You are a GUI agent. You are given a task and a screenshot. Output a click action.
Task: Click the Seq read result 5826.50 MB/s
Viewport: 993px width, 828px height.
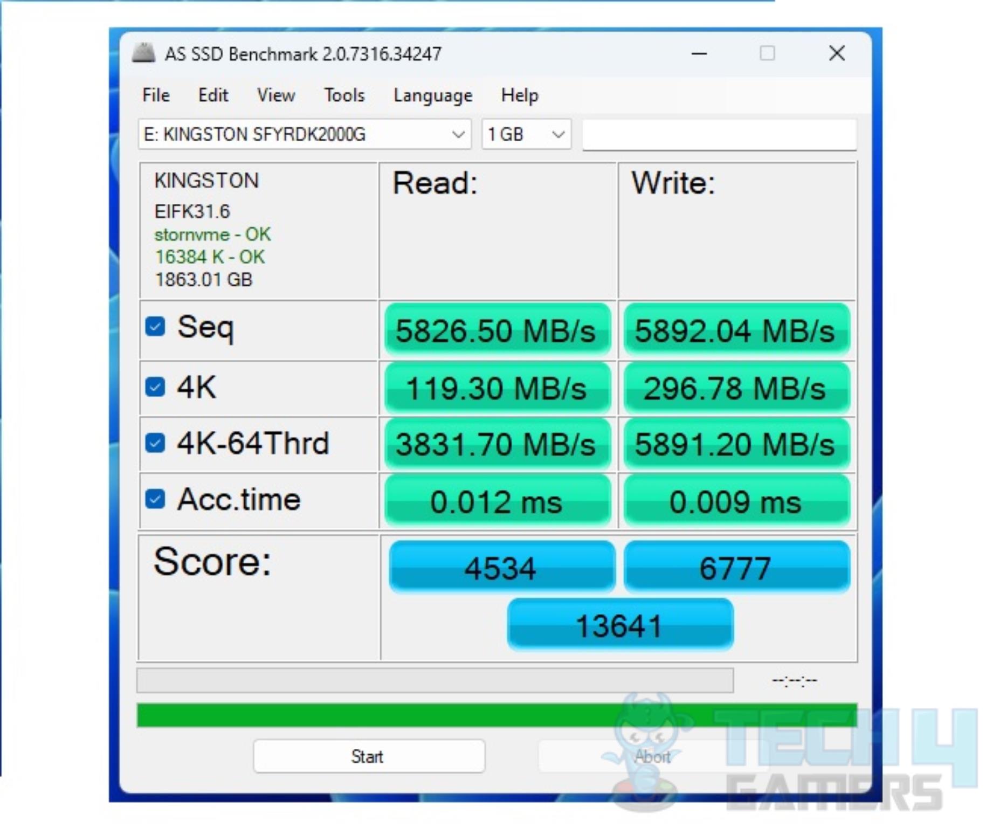coord(498,330)
